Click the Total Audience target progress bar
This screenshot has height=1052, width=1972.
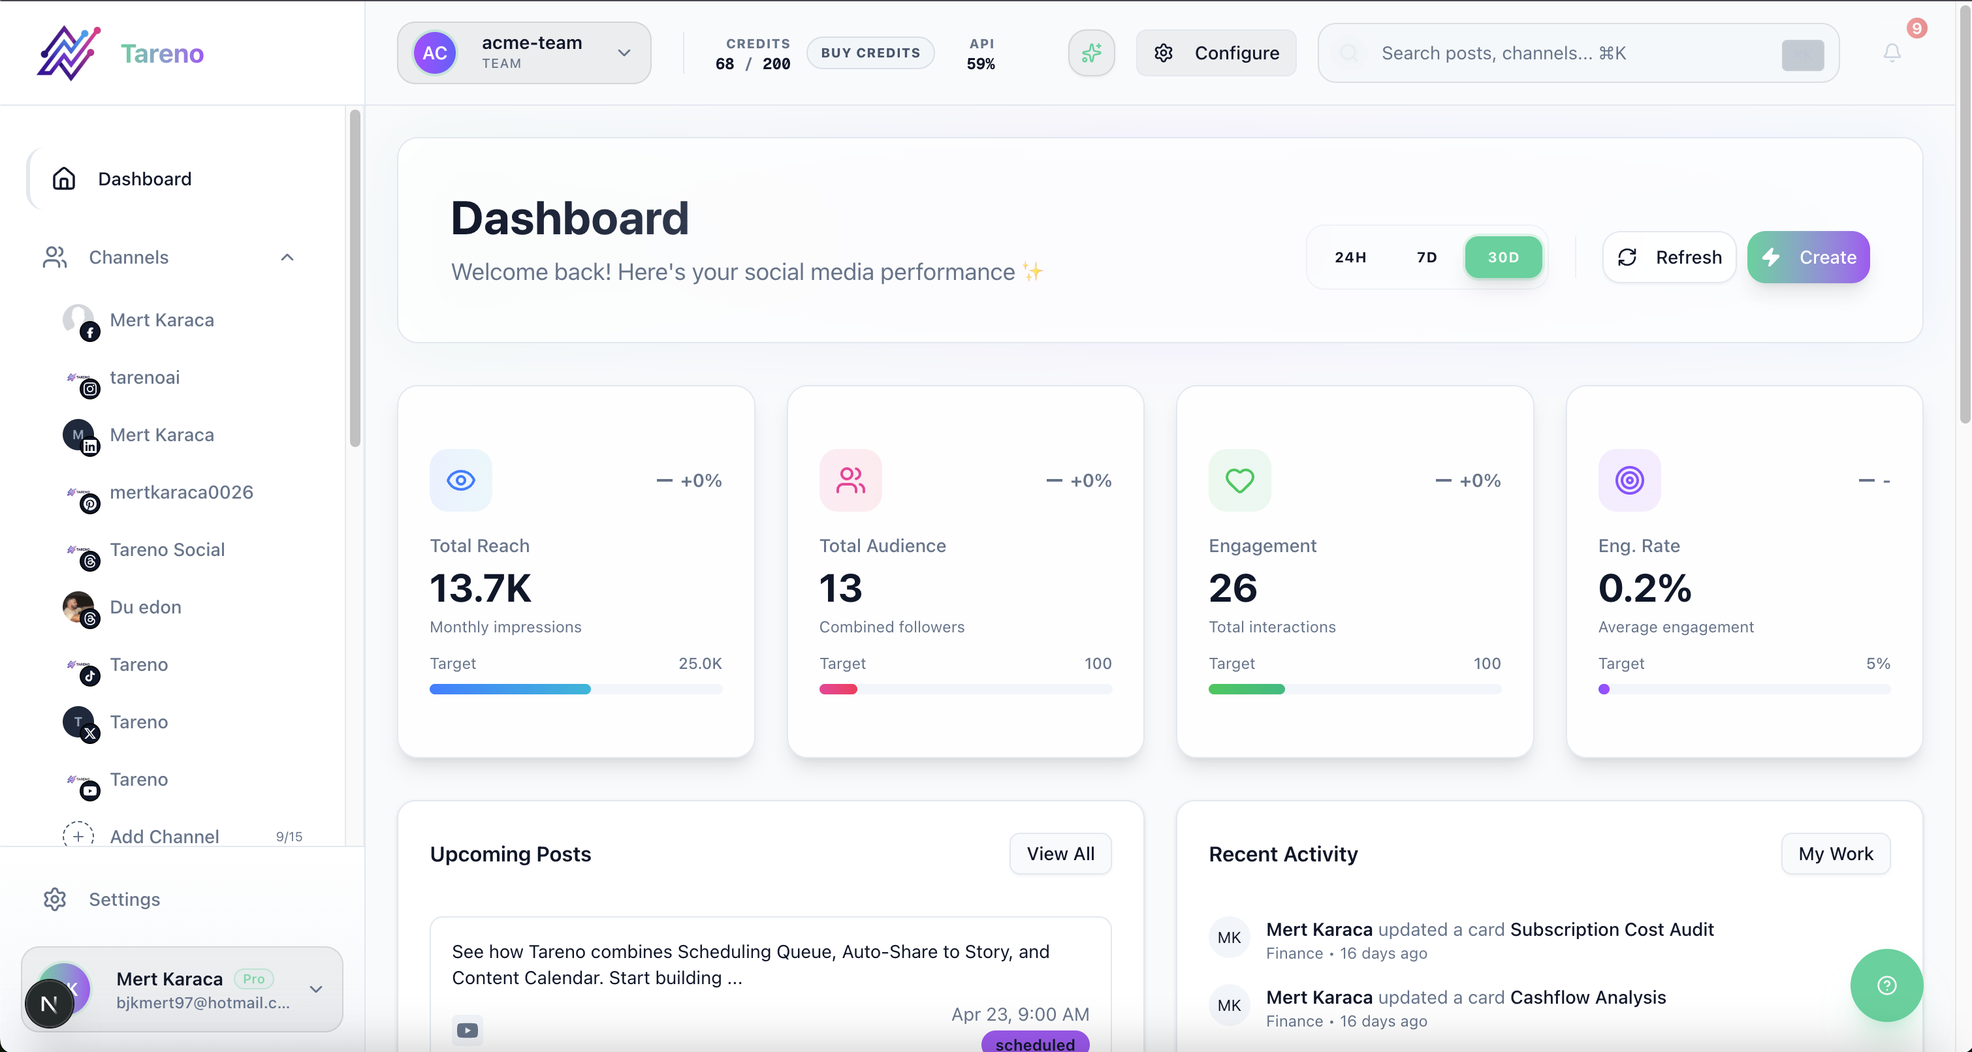(x=965, y=689)
